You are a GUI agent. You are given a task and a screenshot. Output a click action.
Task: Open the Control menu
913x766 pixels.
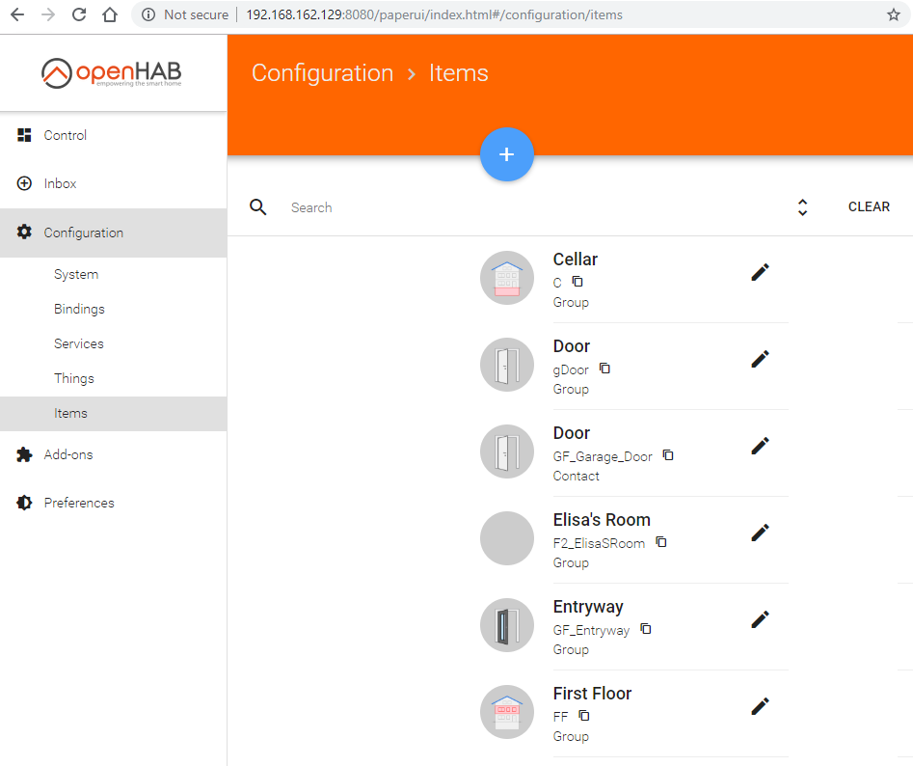[114, 135]
